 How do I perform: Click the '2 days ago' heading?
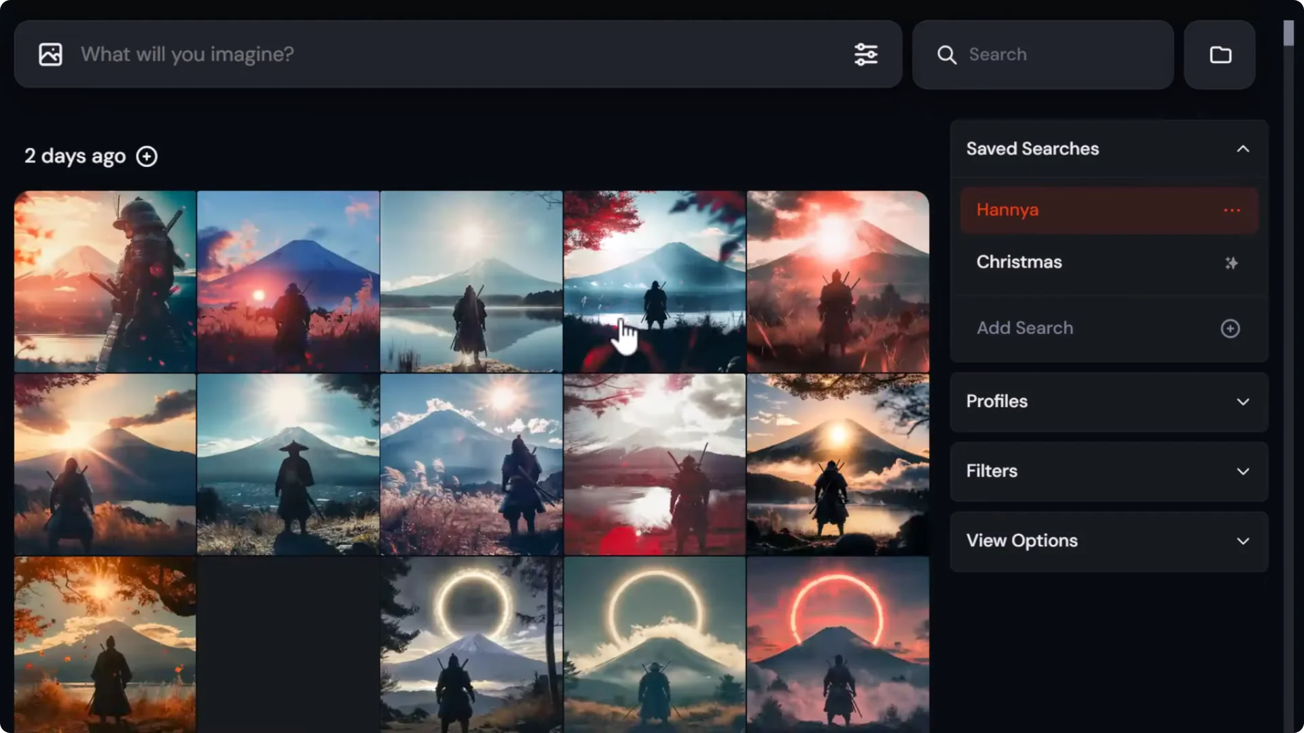click(75, 156)
